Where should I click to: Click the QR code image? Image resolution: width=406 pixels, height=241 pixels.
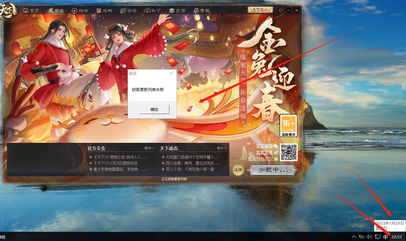point(289,152)
